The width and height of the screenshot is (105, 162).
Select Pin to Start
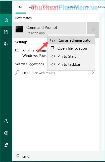click(71, 56)
